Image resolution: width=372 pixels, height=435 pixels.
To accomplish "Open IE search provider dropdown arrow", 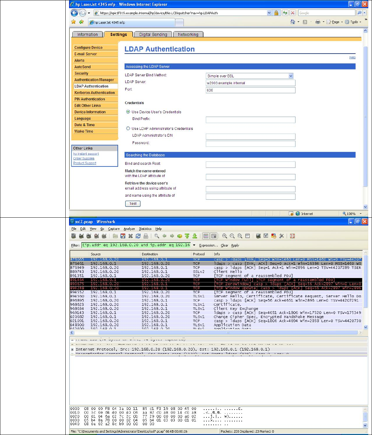I will pos(365,13).
